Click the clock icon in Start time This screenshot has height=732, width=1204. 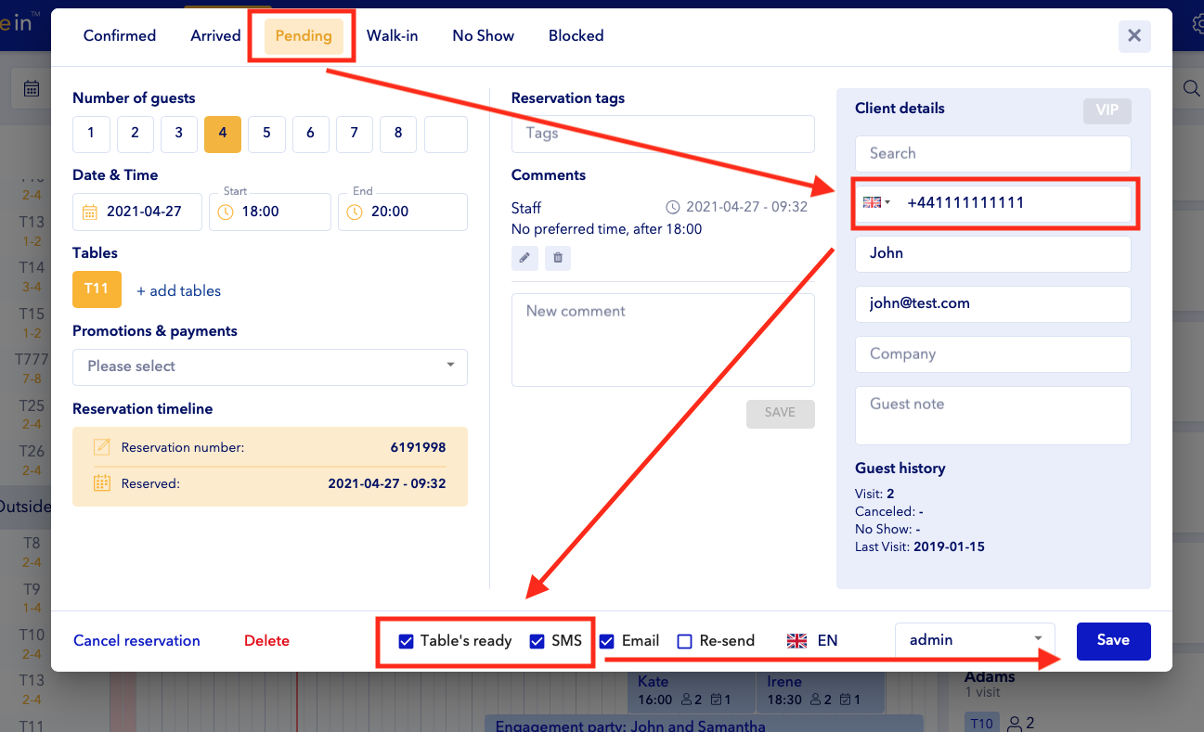click(x=226, y=212)
